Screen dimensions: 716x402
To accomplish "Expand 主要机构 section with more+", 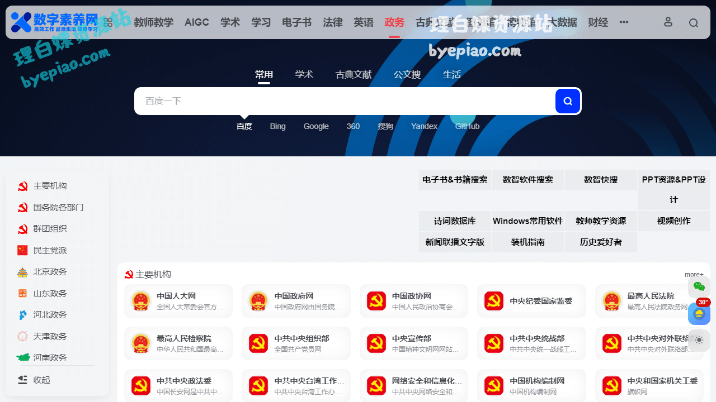I will 694,275.
